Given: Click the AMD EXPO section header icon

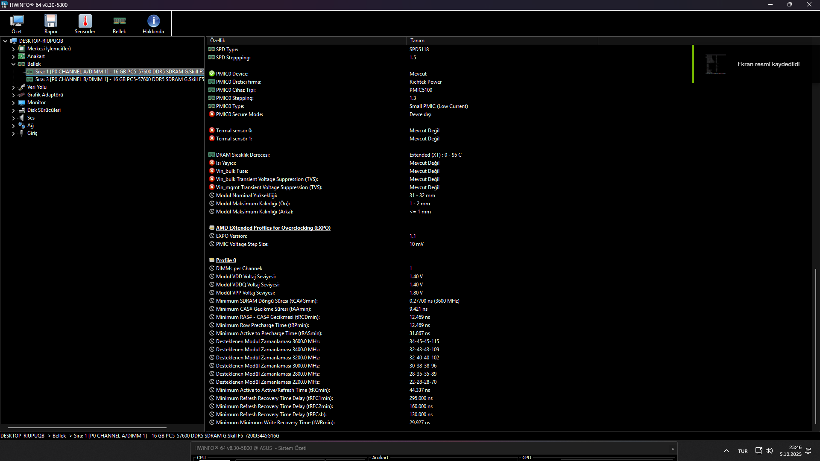Looking at the screenshot, I should (212, 228).
